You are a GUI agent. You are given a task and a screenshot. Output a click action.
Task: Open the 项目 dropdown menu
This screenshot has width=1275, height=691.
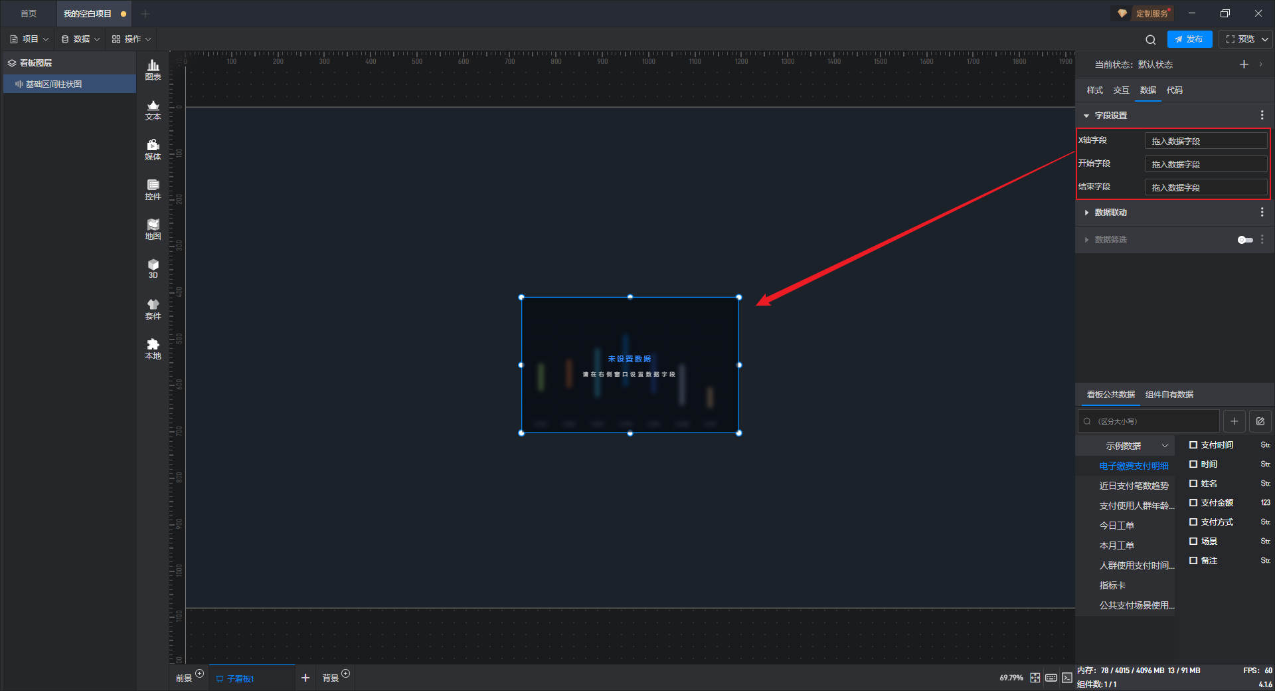29,39
